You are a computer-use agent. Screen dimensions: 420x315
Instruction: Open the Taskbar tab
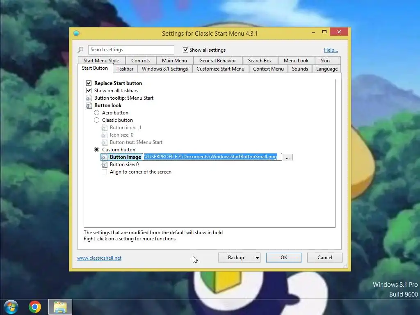pos(125,69)
